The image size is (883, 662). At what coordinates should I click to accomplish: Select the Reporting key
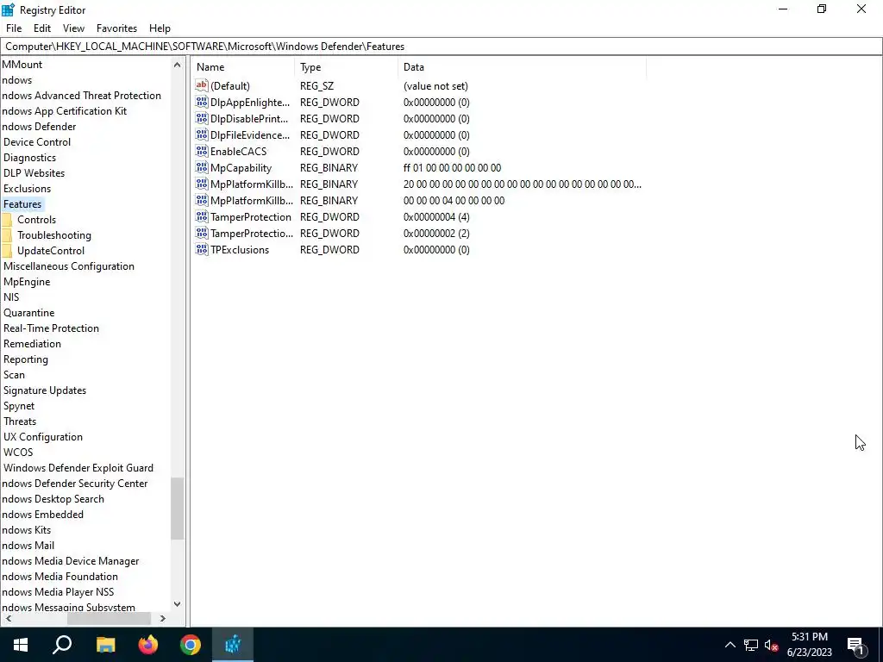pos(25,359)
